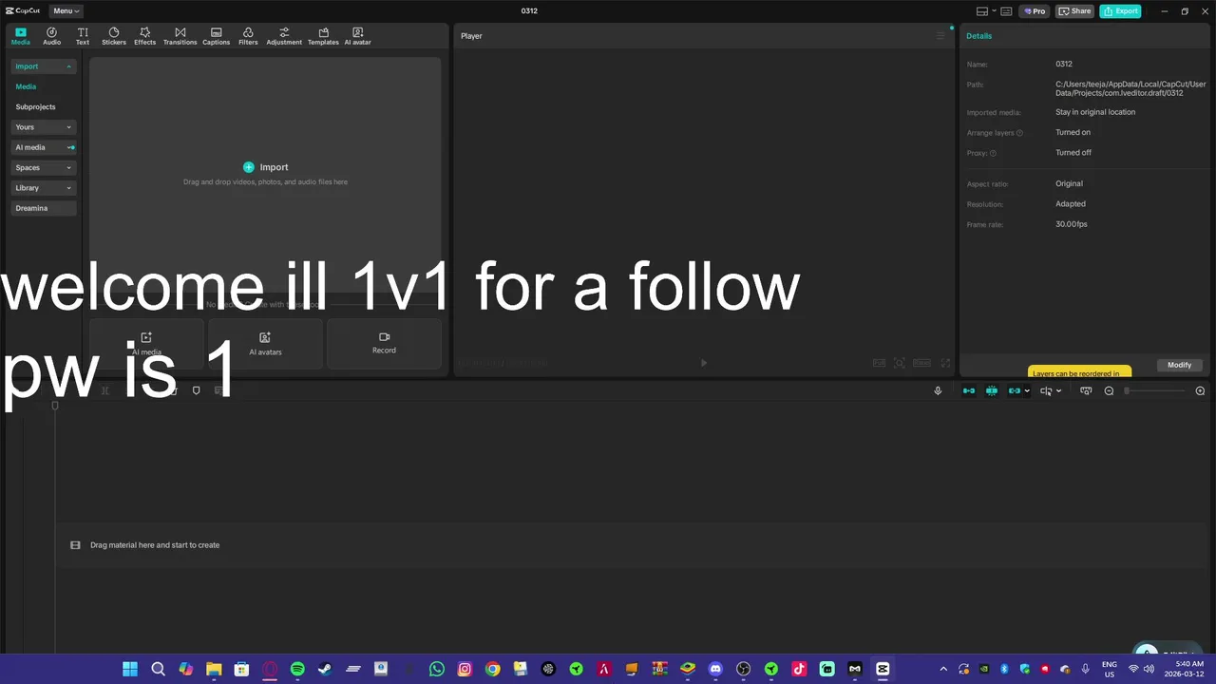Toggle timeline linkage
The height and width of the screenshot is (684, 1216).
pyautogui.click(x=1015, y=390)
